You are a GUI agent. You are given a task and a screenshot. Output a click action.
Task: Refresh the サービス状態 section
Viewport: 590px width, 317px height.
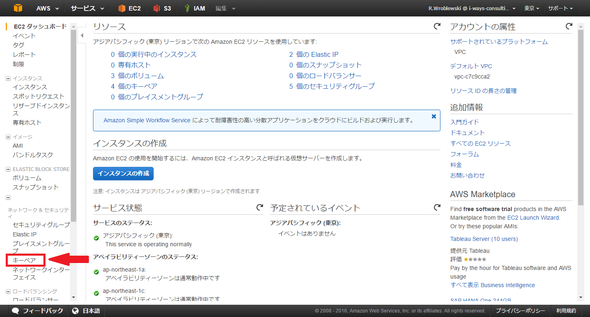point(260,208)
